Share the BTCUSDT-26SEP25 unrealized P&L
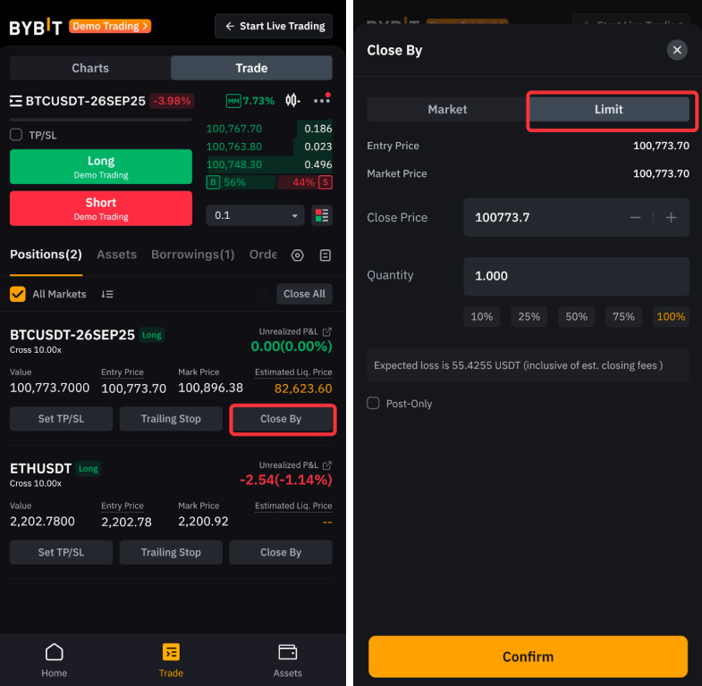 (326, 331)
